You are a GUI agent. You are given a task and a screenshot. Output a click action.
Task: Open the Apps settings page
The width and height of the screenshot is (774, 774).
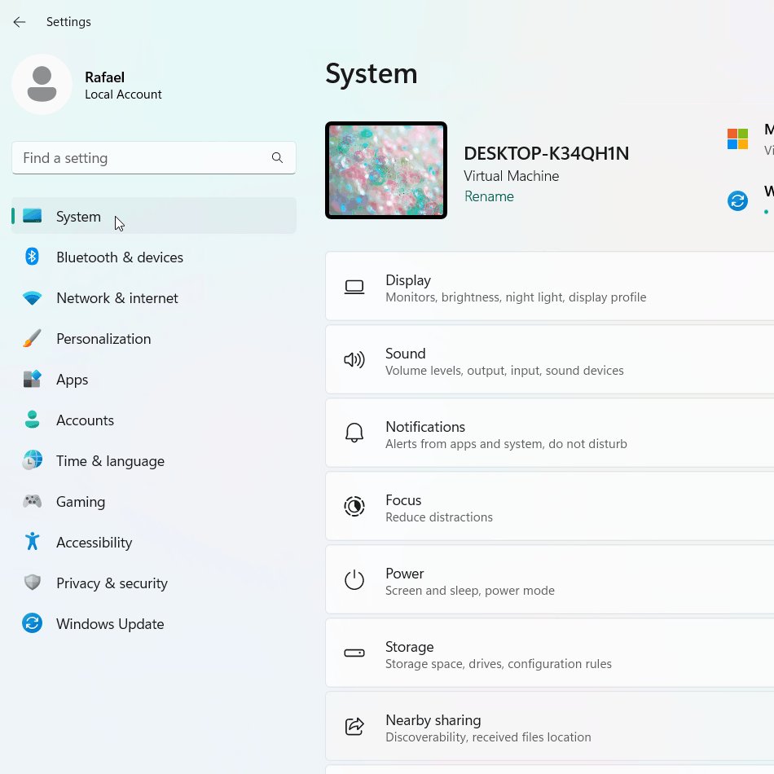[154, 379]
